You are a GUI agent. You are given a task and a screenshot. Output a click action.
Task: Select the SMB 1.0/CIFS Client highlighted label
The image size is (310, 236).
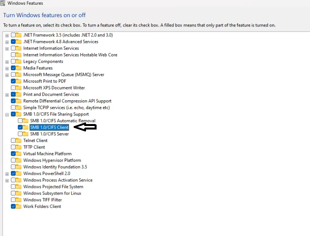click(x=49, y=127)
